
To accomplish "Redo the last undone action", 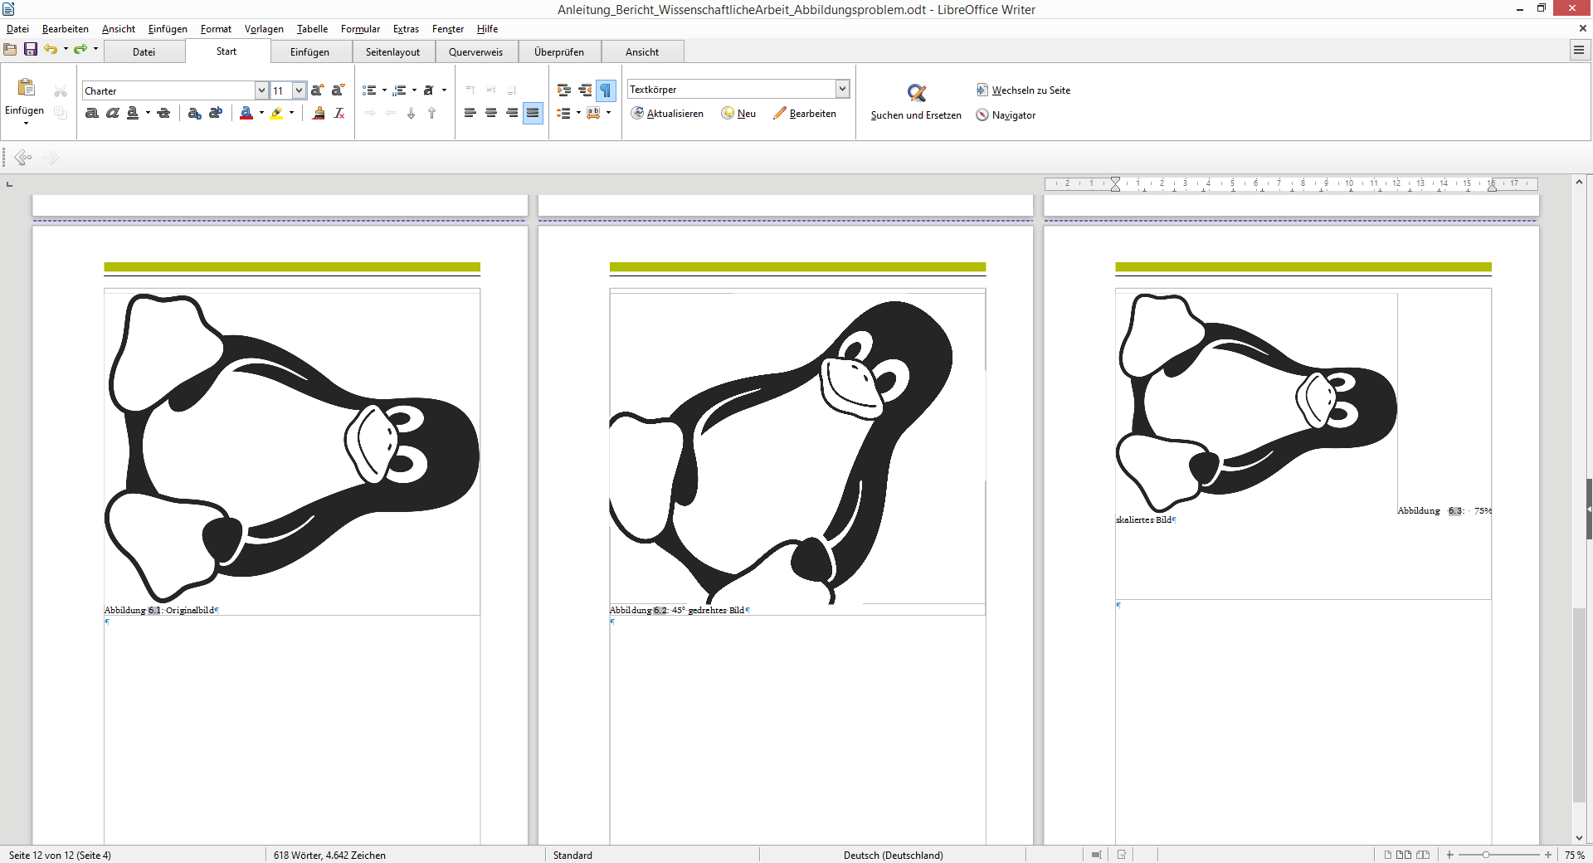I will (80, 50).
